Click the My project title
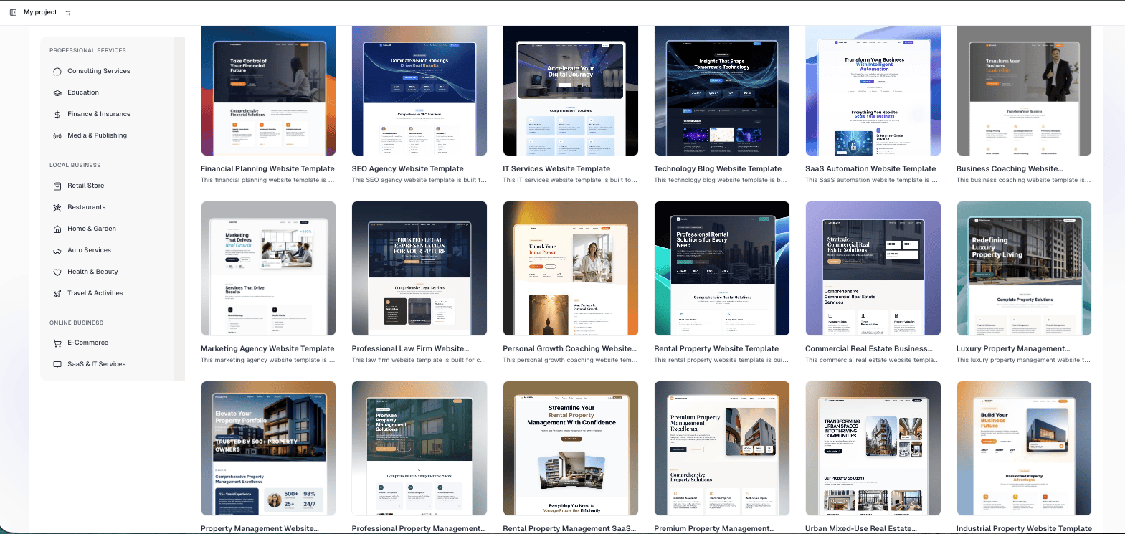 tap(40, 12)
